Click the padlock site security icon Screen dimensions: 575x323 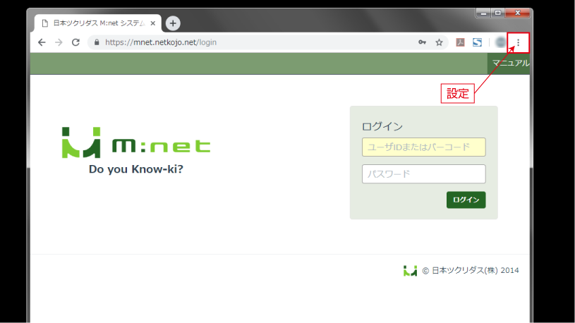pos(97,42)
